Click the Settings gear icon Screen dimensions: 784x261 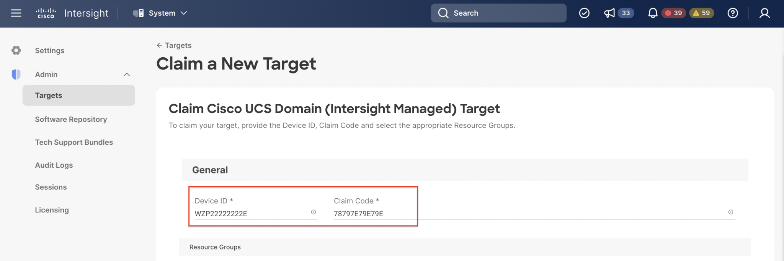16,50
